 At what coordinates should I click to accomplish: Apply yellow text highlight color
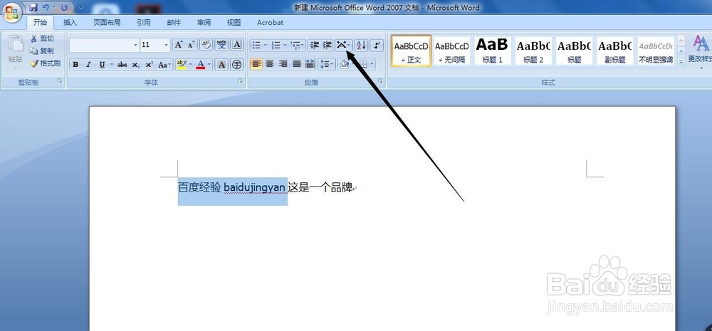181,65
